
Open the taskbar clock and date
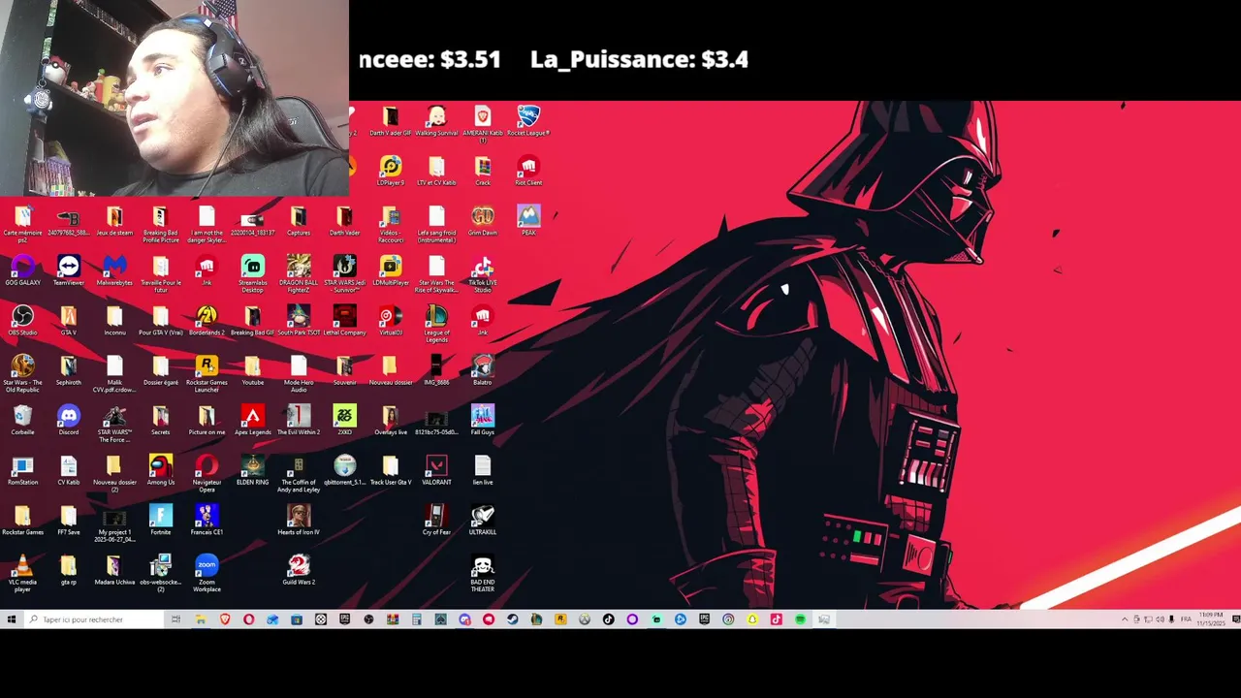click(x=1211, y=619)
